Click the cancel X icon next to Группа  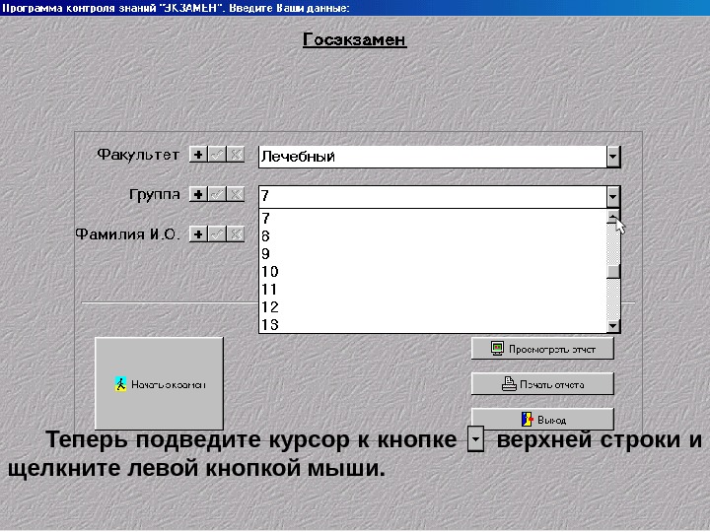click(236, 194)
